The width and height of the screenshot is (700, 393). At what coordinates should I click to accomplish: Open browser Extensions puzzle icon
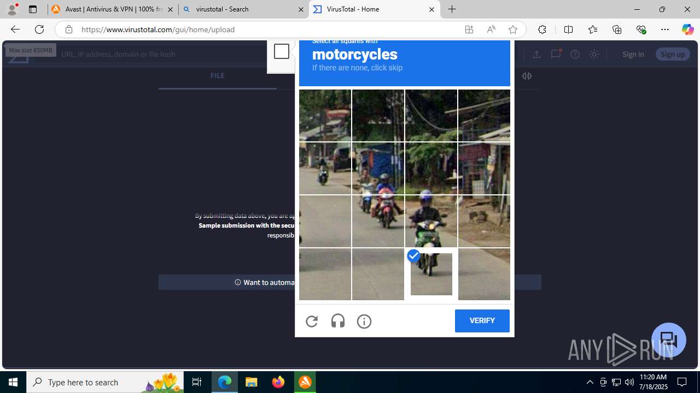tap(542, 29)
